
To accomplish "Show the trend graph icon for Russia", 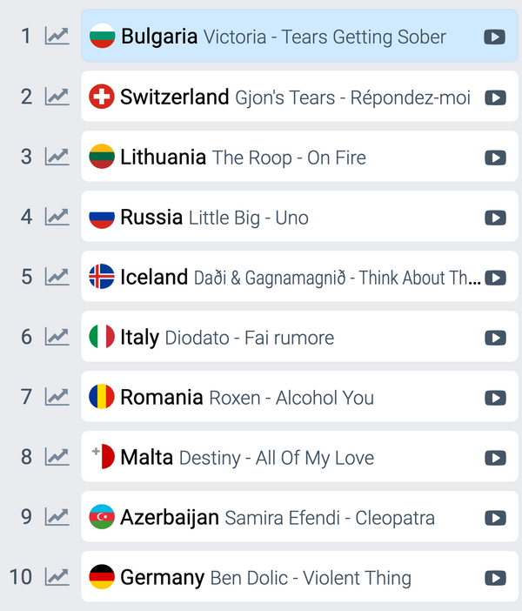I will [57, 216].
